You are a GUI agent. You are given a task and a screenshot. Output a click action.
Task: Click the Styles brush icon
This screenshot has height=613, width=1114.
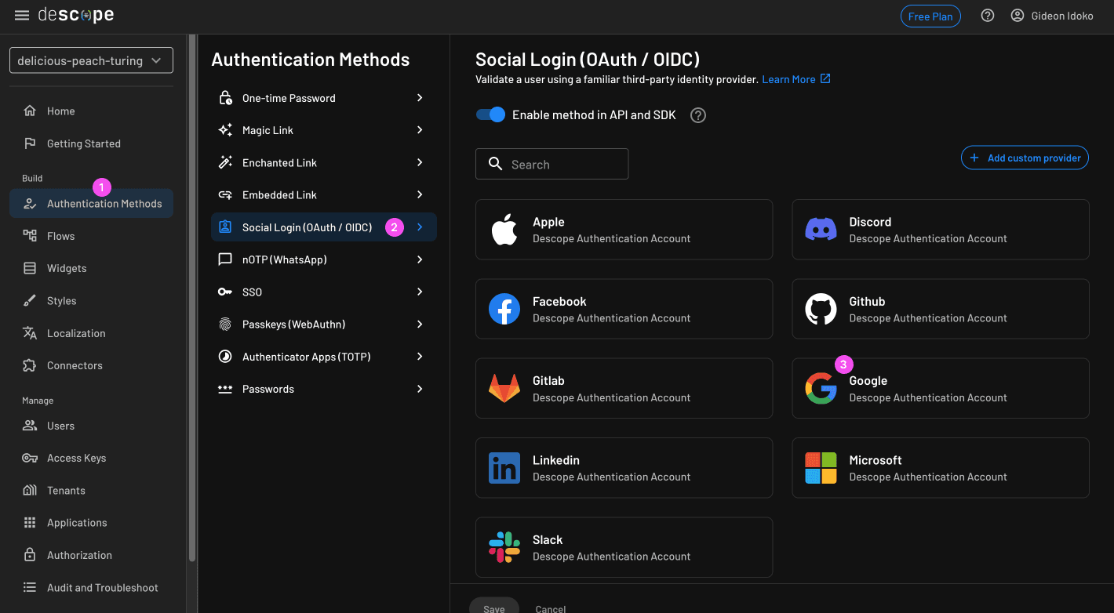pyautogui.click(x=30, y=301)
